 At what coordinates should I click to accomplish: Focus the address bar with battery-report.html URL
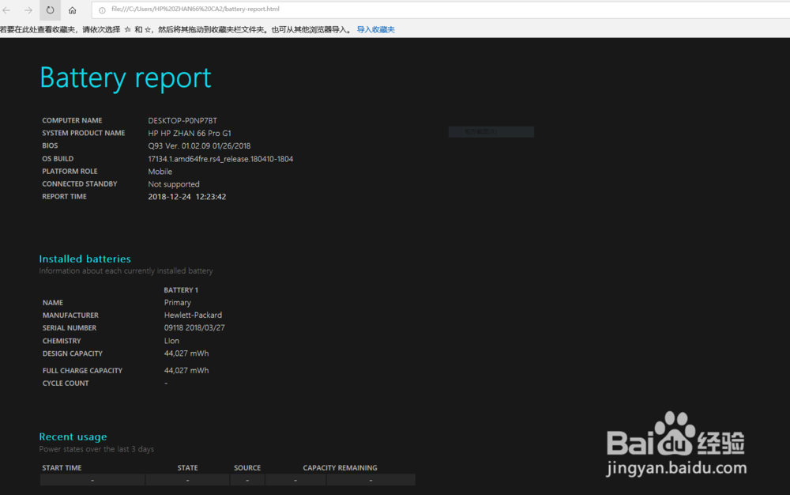(x=441, y=9)
